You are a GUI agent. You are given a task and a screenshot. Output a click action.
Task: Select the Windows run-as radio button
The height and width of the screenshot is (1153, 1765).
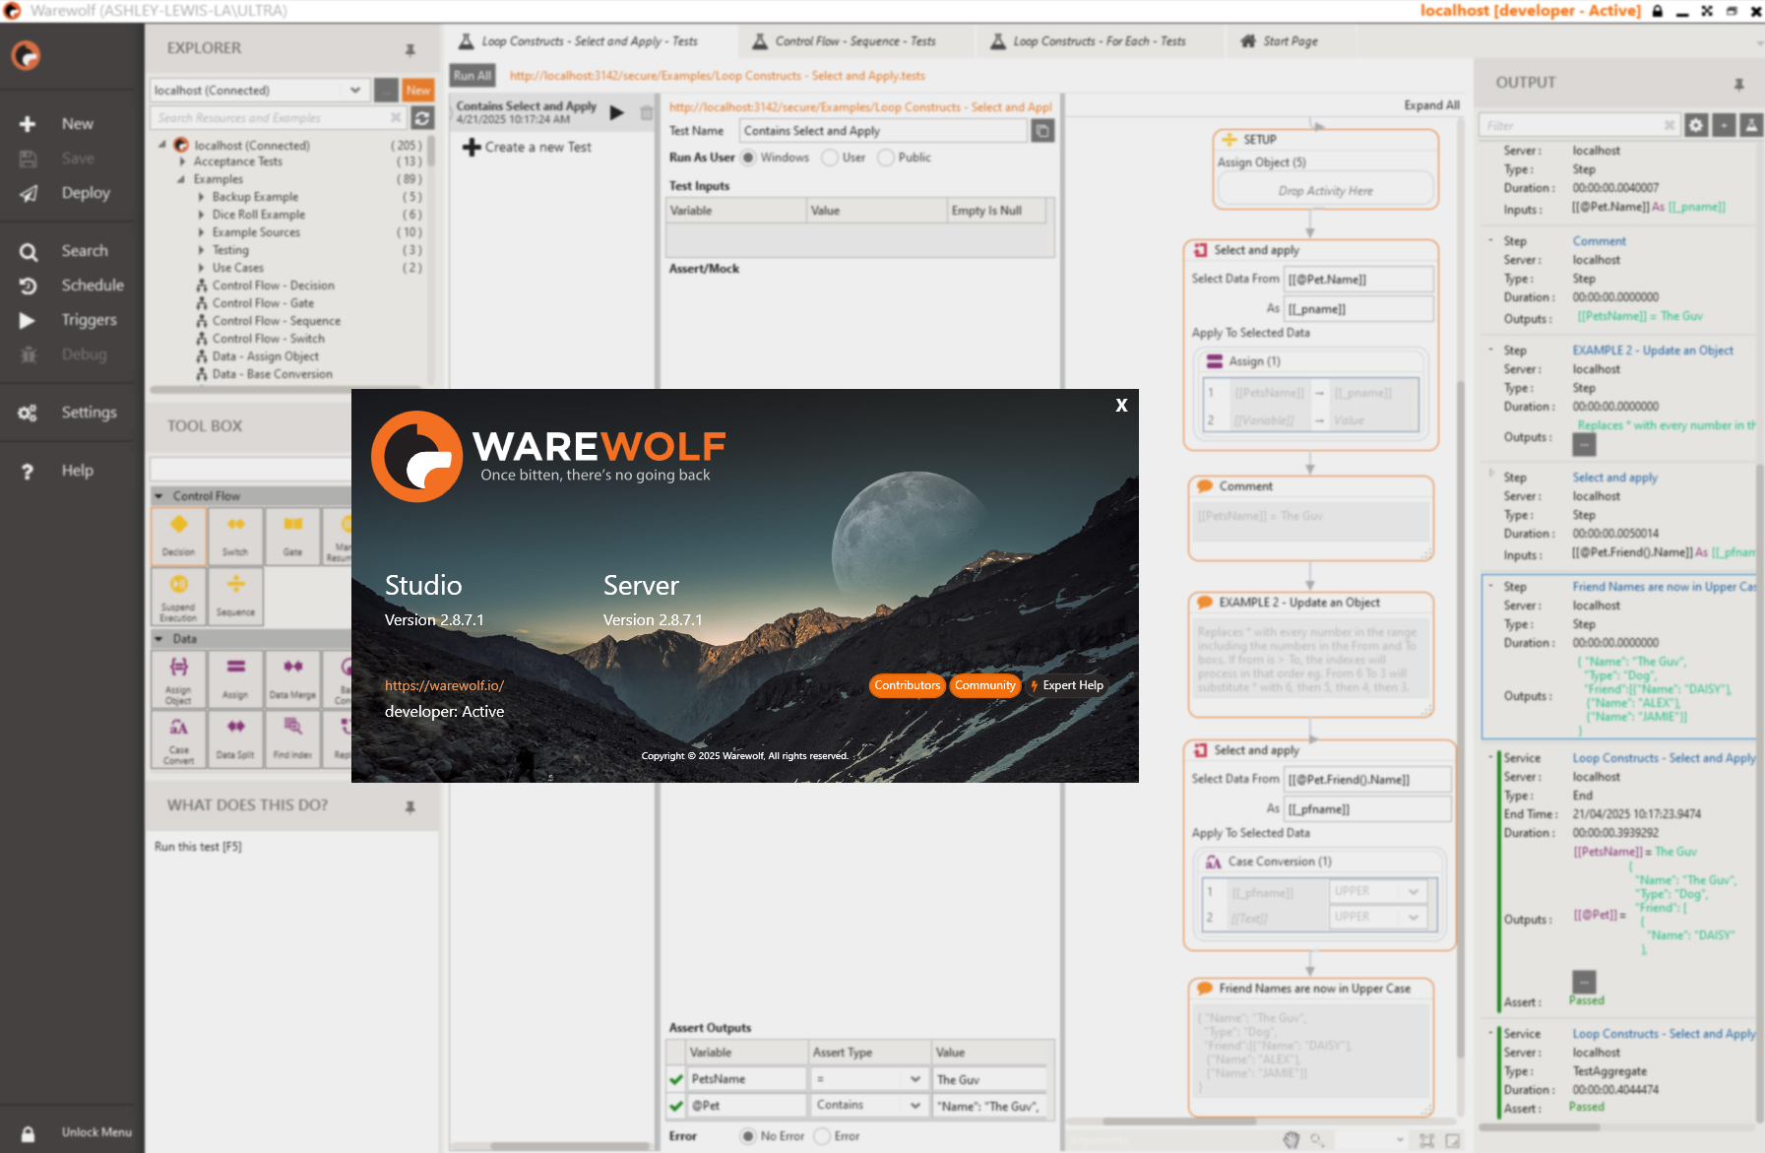748,158
